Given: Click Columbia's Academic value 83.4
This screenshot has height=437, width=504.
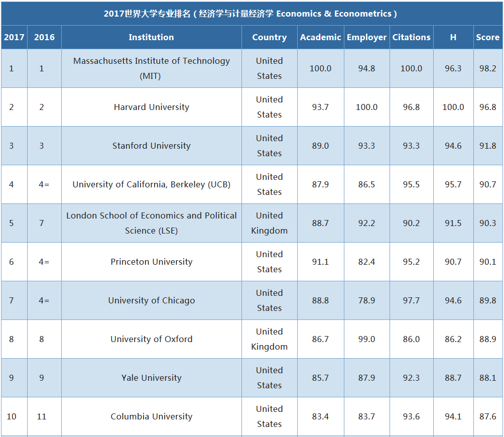Looking at the screenshot, I should pyautogui.click(x=320, y=416).
